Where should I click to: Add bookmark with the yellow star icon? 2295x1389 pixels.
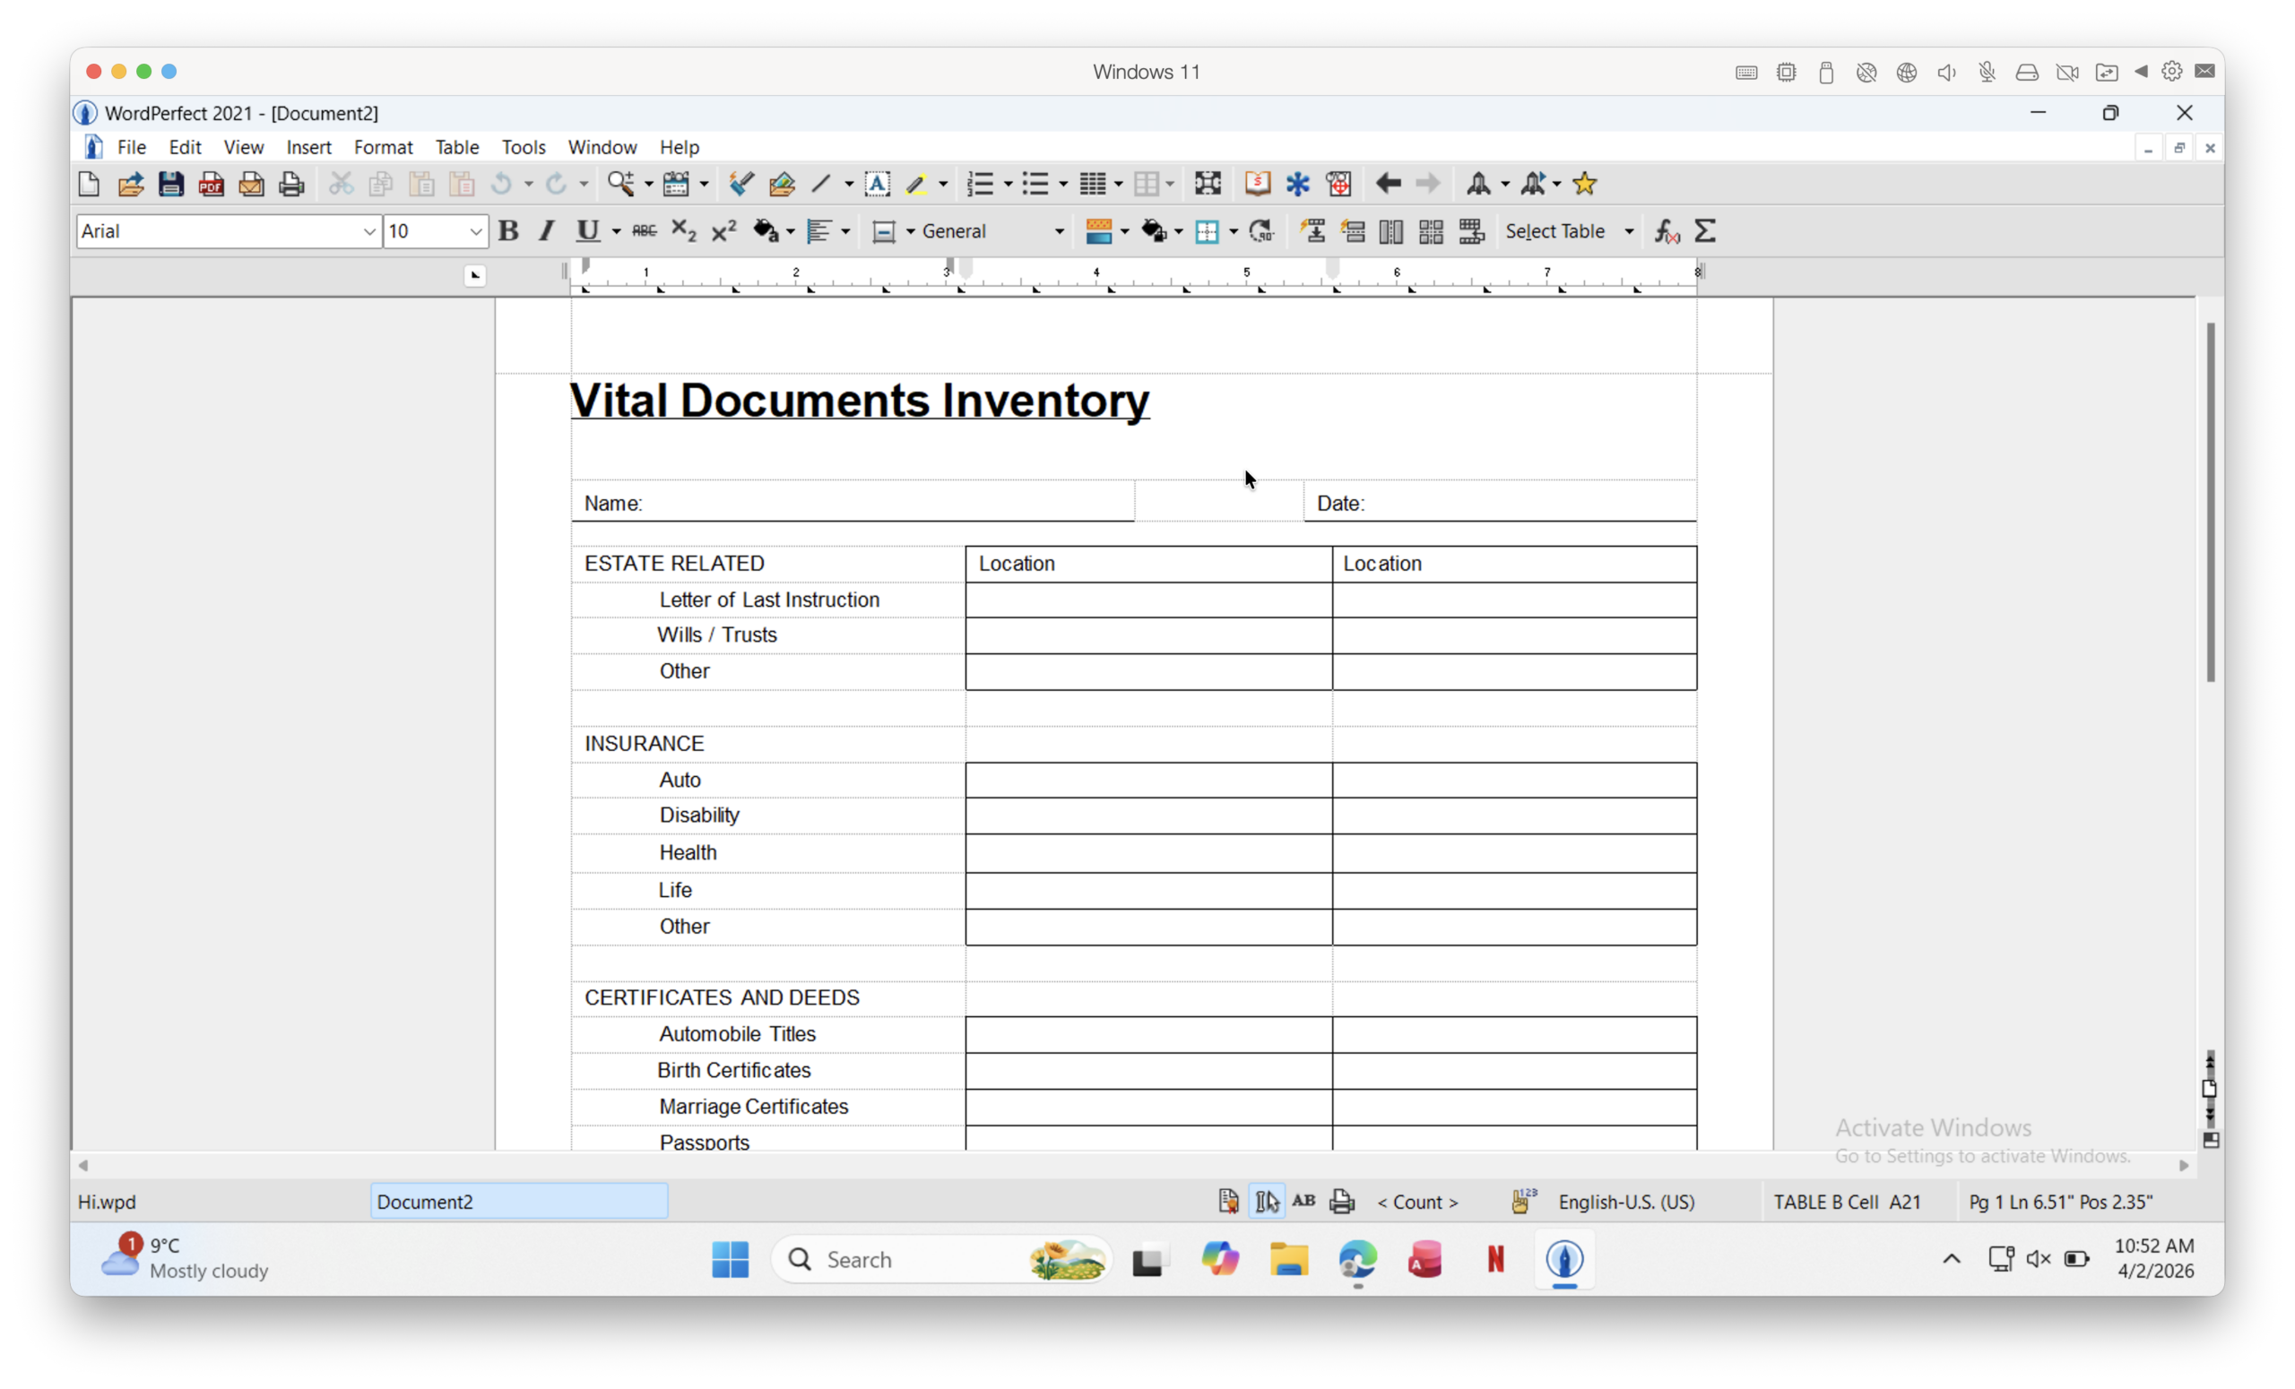1585,184
